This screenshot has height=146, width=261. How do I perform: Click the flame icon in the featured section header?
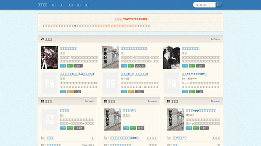(42, 39)
